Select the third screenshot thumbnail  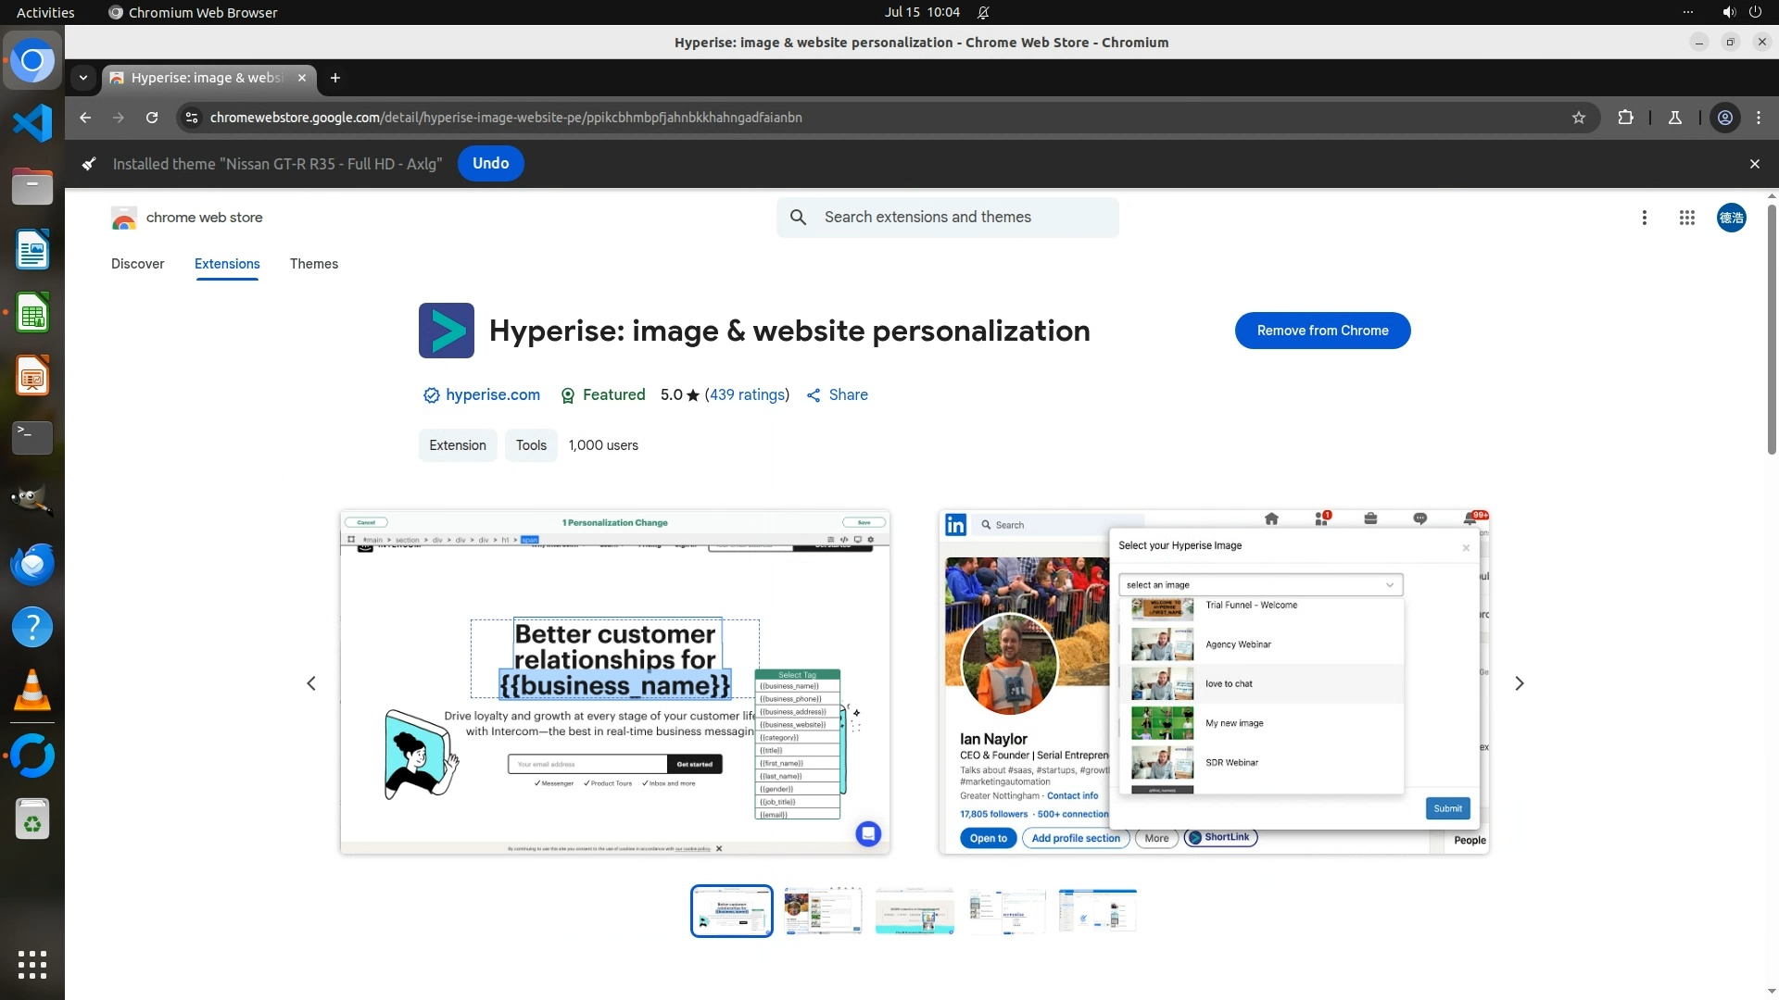pyautogui.click(x=915, y=911)
